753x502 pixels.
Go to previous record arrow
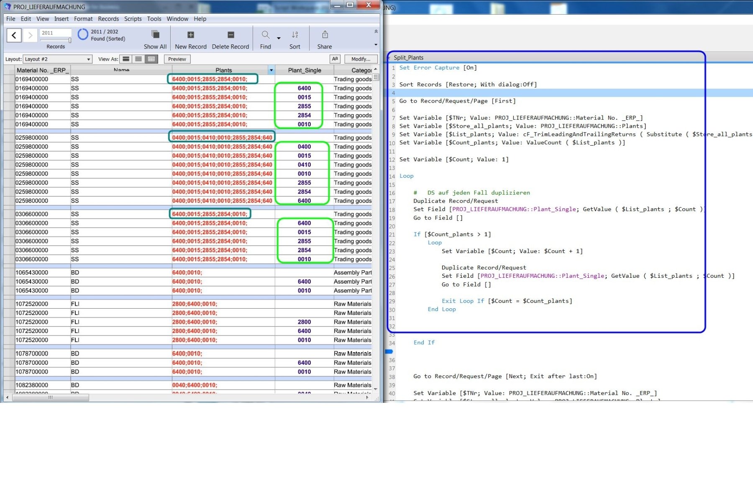pos(14,35)
